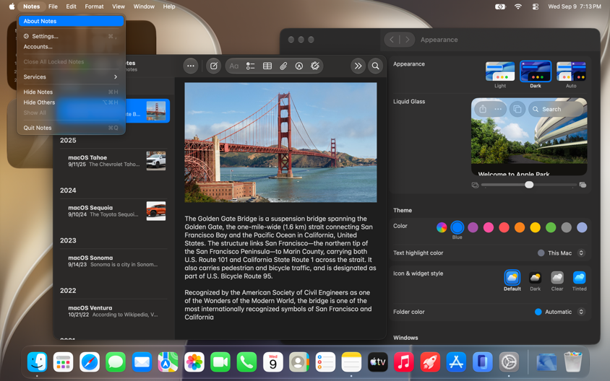Image resolution: width=610 pixels, height=381 pixels.
Task: Open the File menu
Action: point(53,6)
